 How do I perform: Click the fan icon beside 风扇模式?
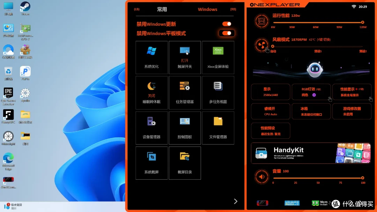pos(261,45)
